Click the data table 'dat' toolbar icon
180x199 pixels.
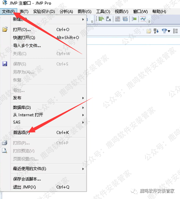(125, 19)
